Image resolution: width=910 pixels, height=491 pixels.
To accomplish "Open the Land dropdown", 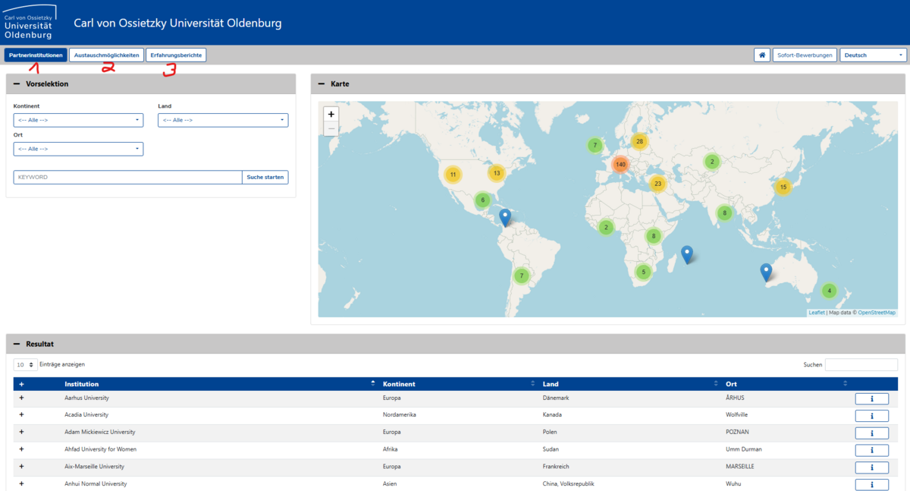I will (222, 120).
